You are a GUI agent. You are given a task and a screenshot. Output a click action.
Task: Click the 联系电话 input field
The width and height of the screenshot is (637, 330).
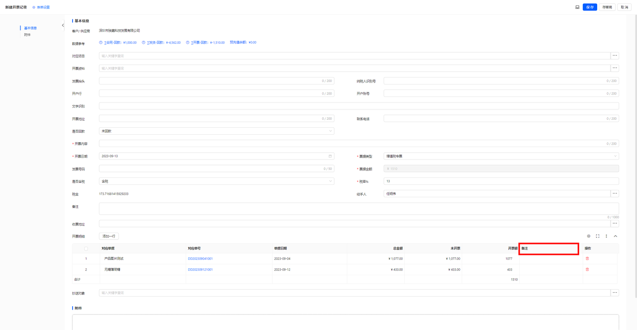point(501,119)
